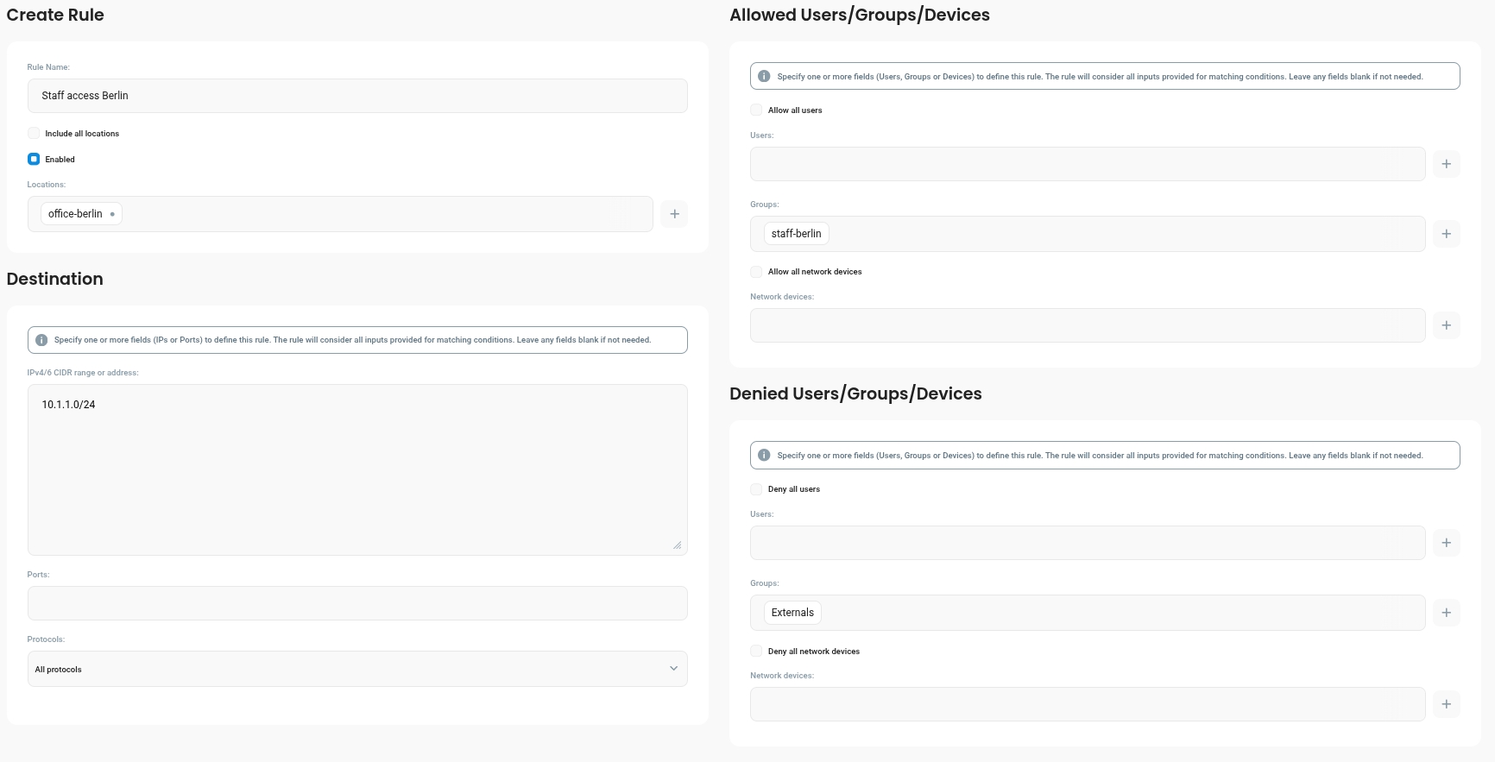Click into the Rule Name field
This screenshot has height=762, width=1495.
pyautogui.click(x=357, y=96)
